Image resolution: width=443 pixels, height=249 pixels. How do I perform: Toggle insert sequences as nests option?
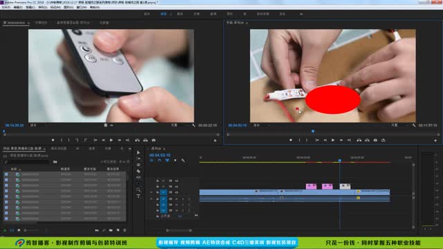(152, 160)
